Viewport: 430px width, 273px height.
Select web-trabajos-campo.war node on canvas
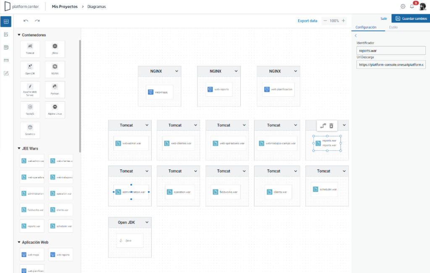click(277, 143)
